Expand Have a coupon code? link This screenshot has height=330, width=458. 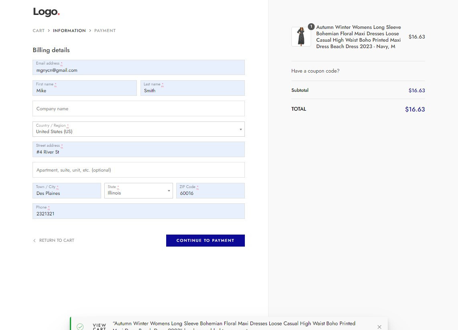[x=315, y=71]
